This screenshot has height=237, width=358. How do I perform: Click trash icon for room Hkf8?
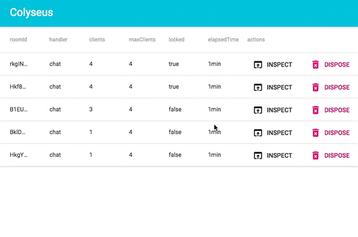(316, 88)
